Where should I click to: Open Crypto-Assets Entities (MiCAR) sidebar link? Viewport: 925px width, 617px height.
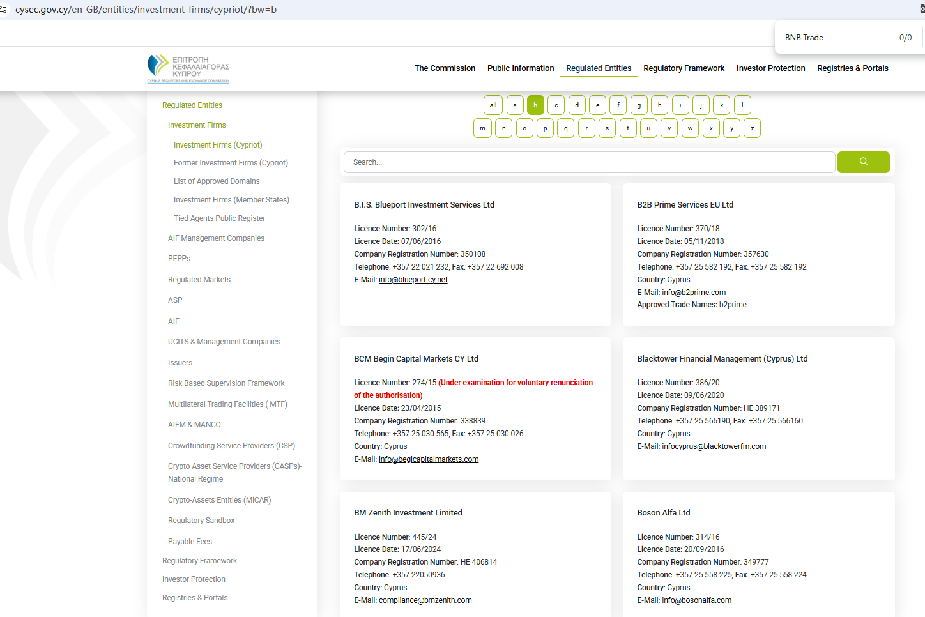point(219,500)
